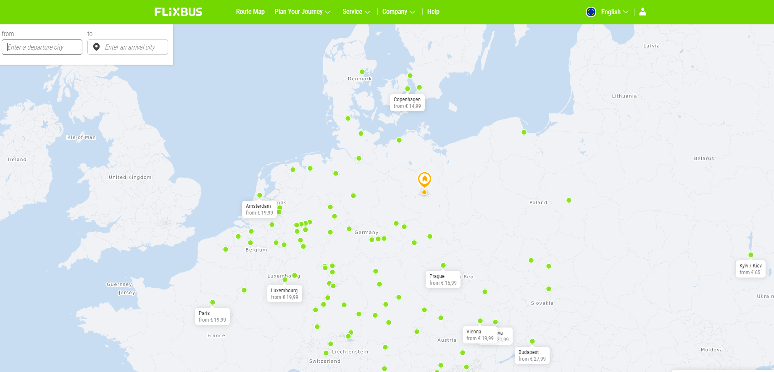Select the Luxembourg from € 19,99 label
774x372 pixels.
click(x=284, y=294)
